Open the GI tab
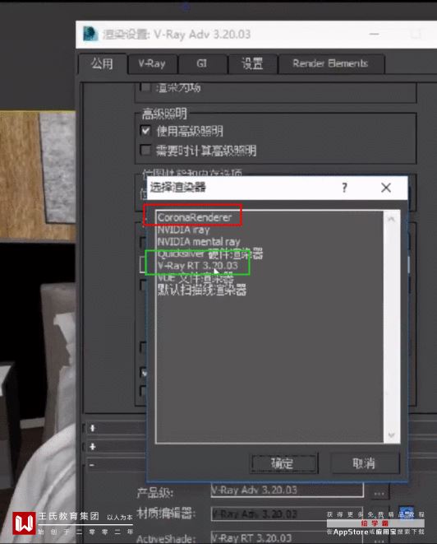 (202, 63)
